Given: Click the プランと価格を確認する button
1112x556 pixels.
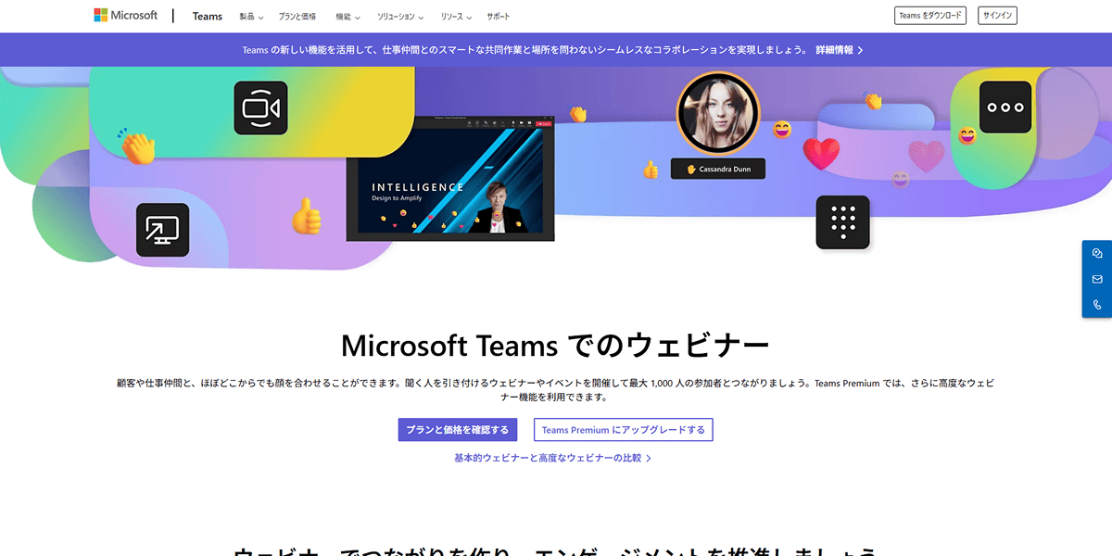Looking at the screenshot, I should pos(458,430).
